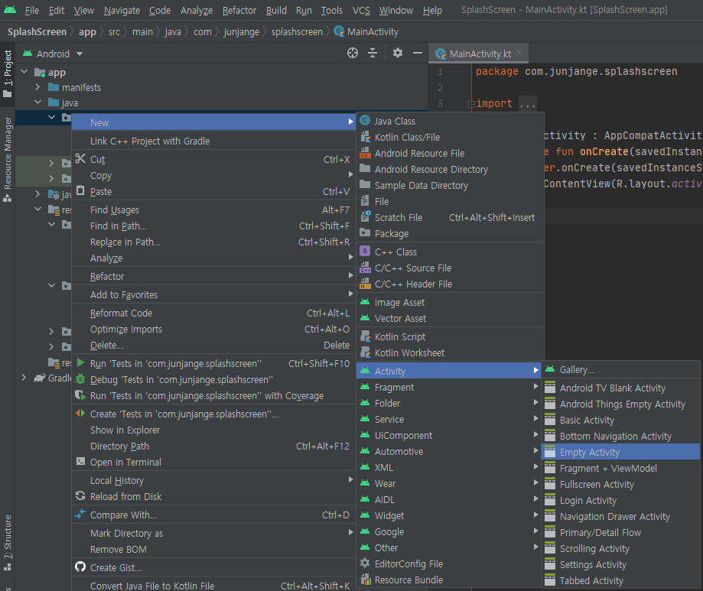Click the Select Opened File target icon
Image resolution: width=703 pixels, height=591 pixels.
coord(353,54)
